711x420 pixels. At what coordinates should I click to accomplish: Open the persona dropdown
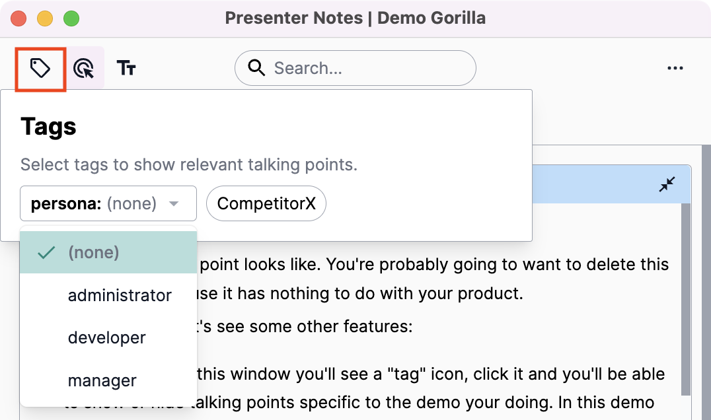[108, 203]
